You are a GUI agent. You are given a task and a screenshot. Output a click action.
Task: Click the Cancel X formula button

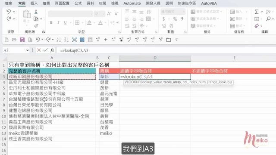tap(39, 50)
